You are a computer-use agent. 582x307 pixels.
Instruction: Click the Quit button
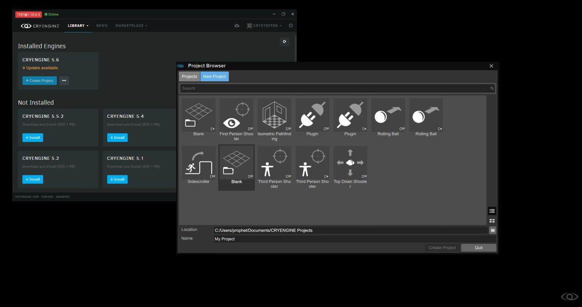coord(479,248)
